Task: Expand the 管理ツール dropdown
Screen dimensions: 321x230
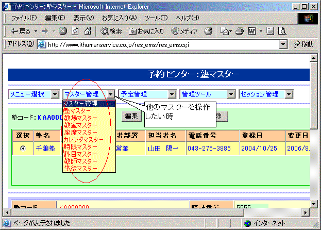Action: (231, 94)
